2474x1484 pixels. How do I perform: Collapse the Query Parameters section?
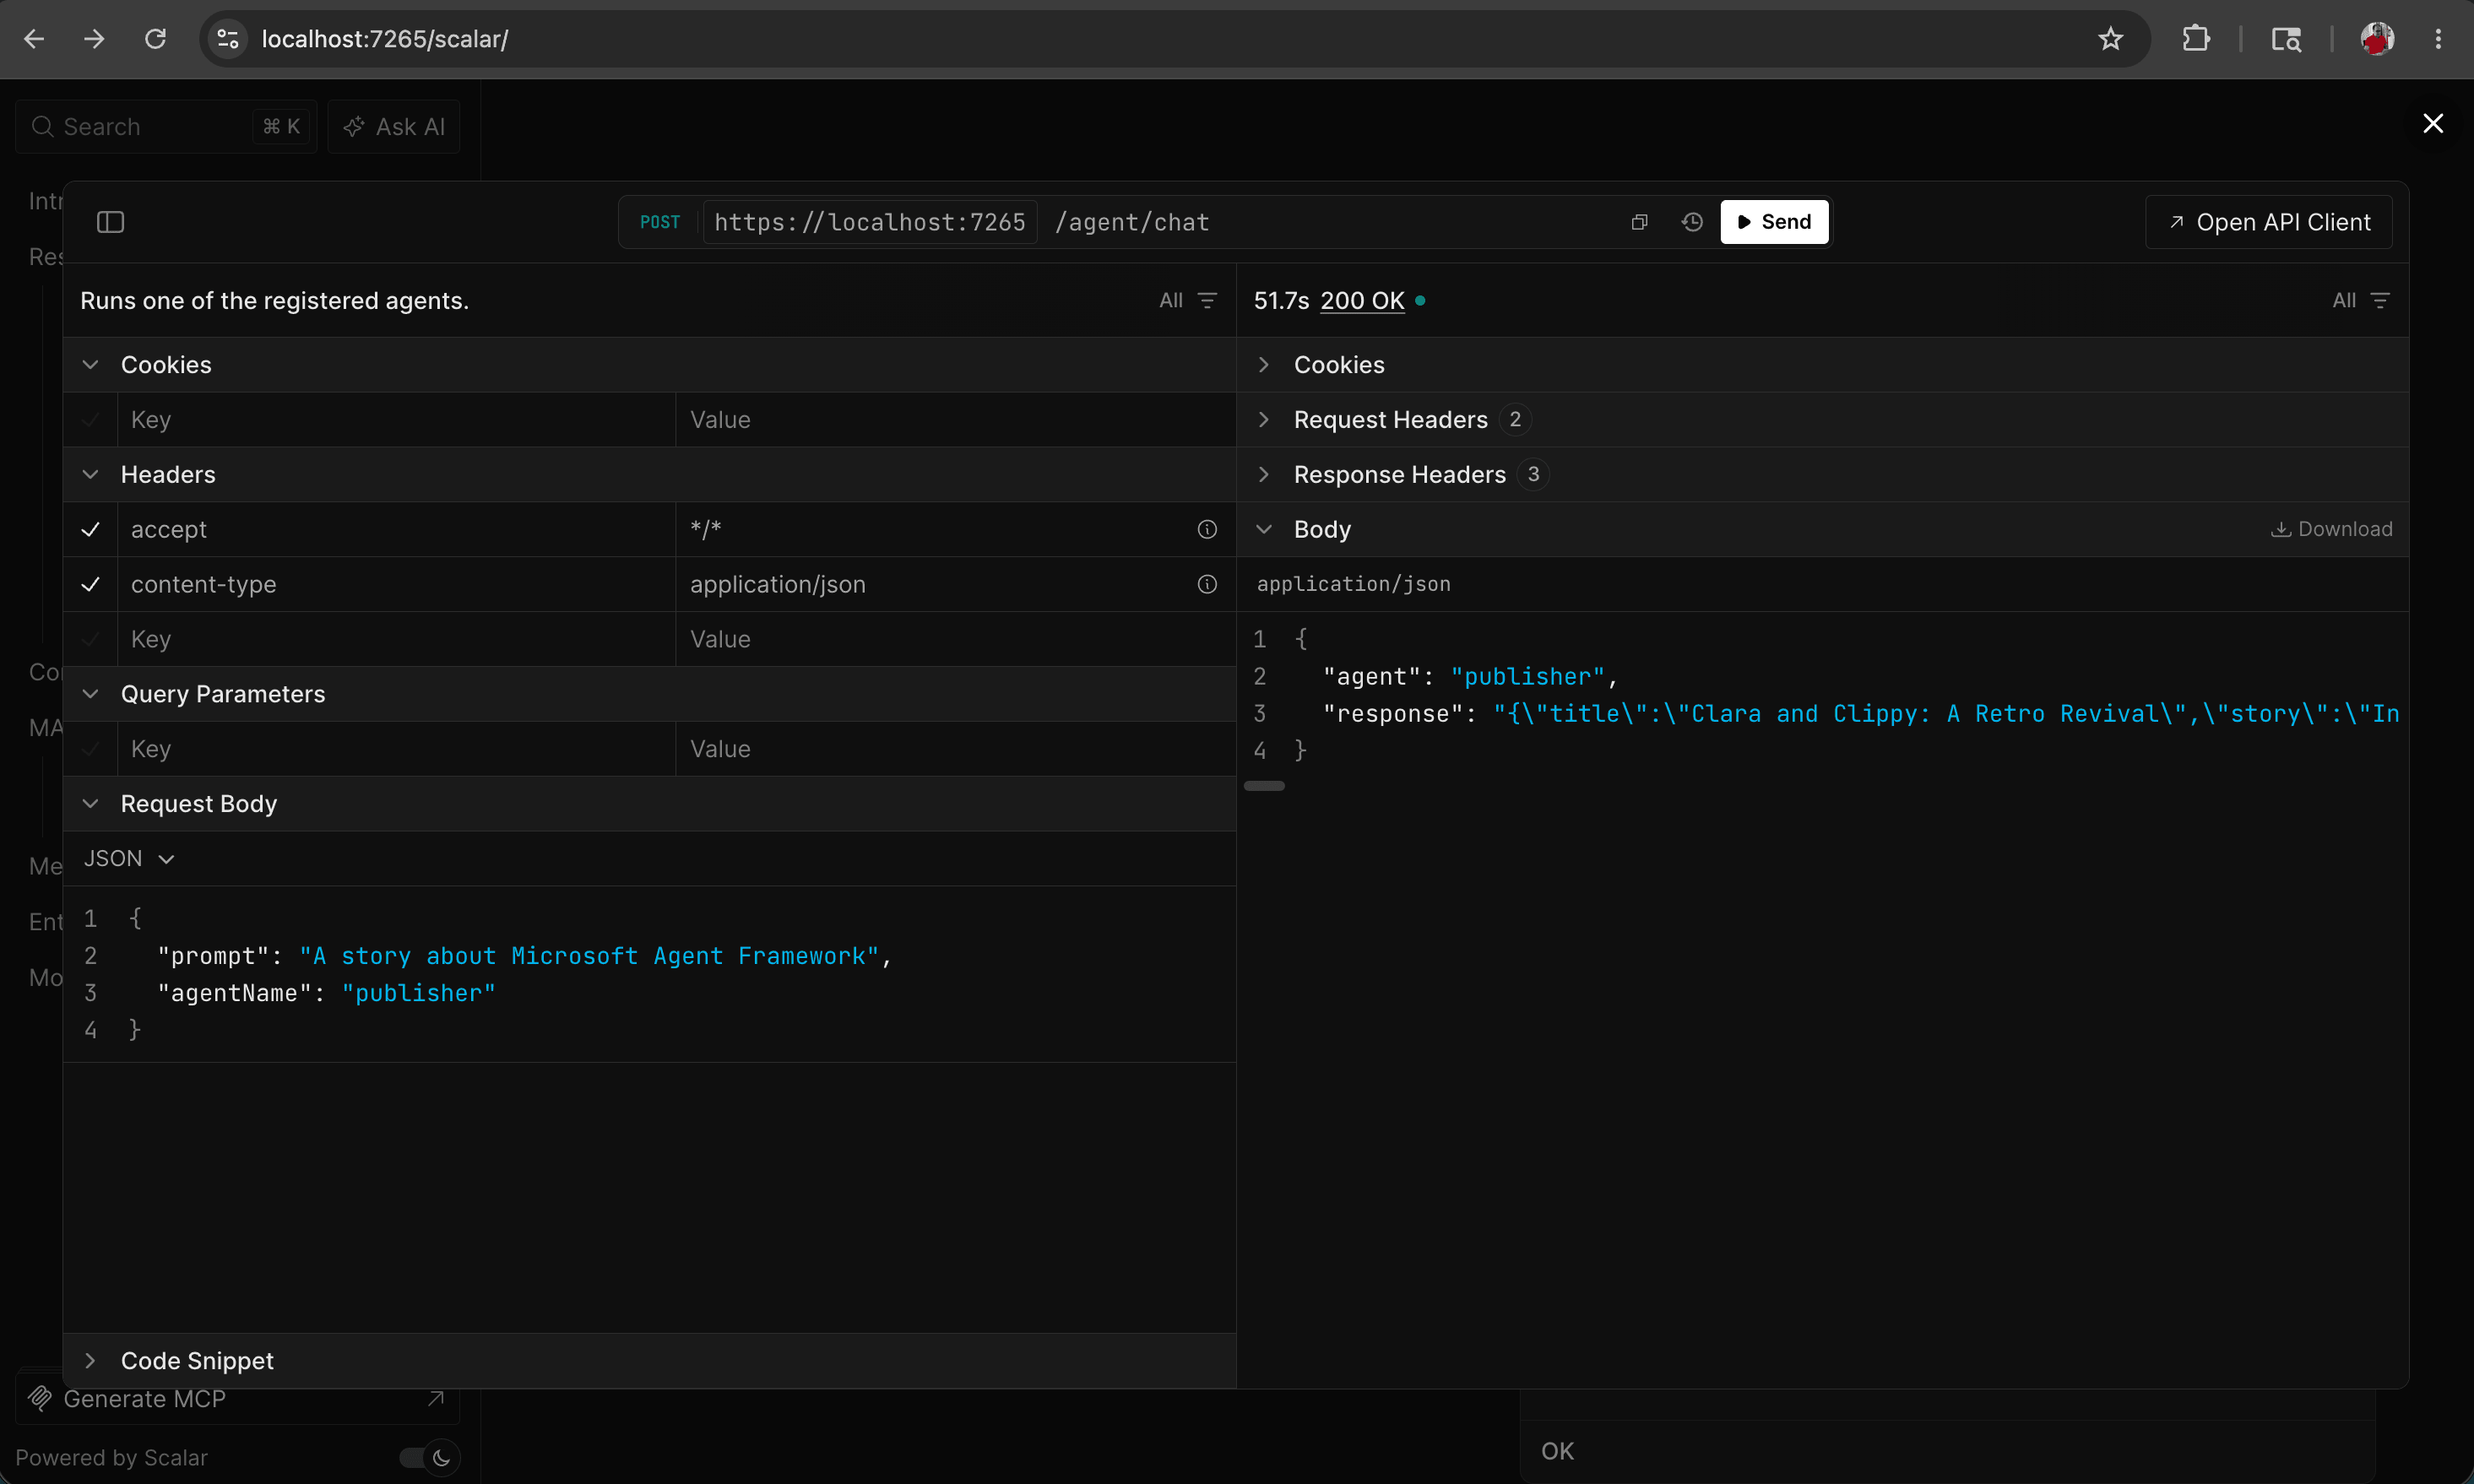click(90, 694)
